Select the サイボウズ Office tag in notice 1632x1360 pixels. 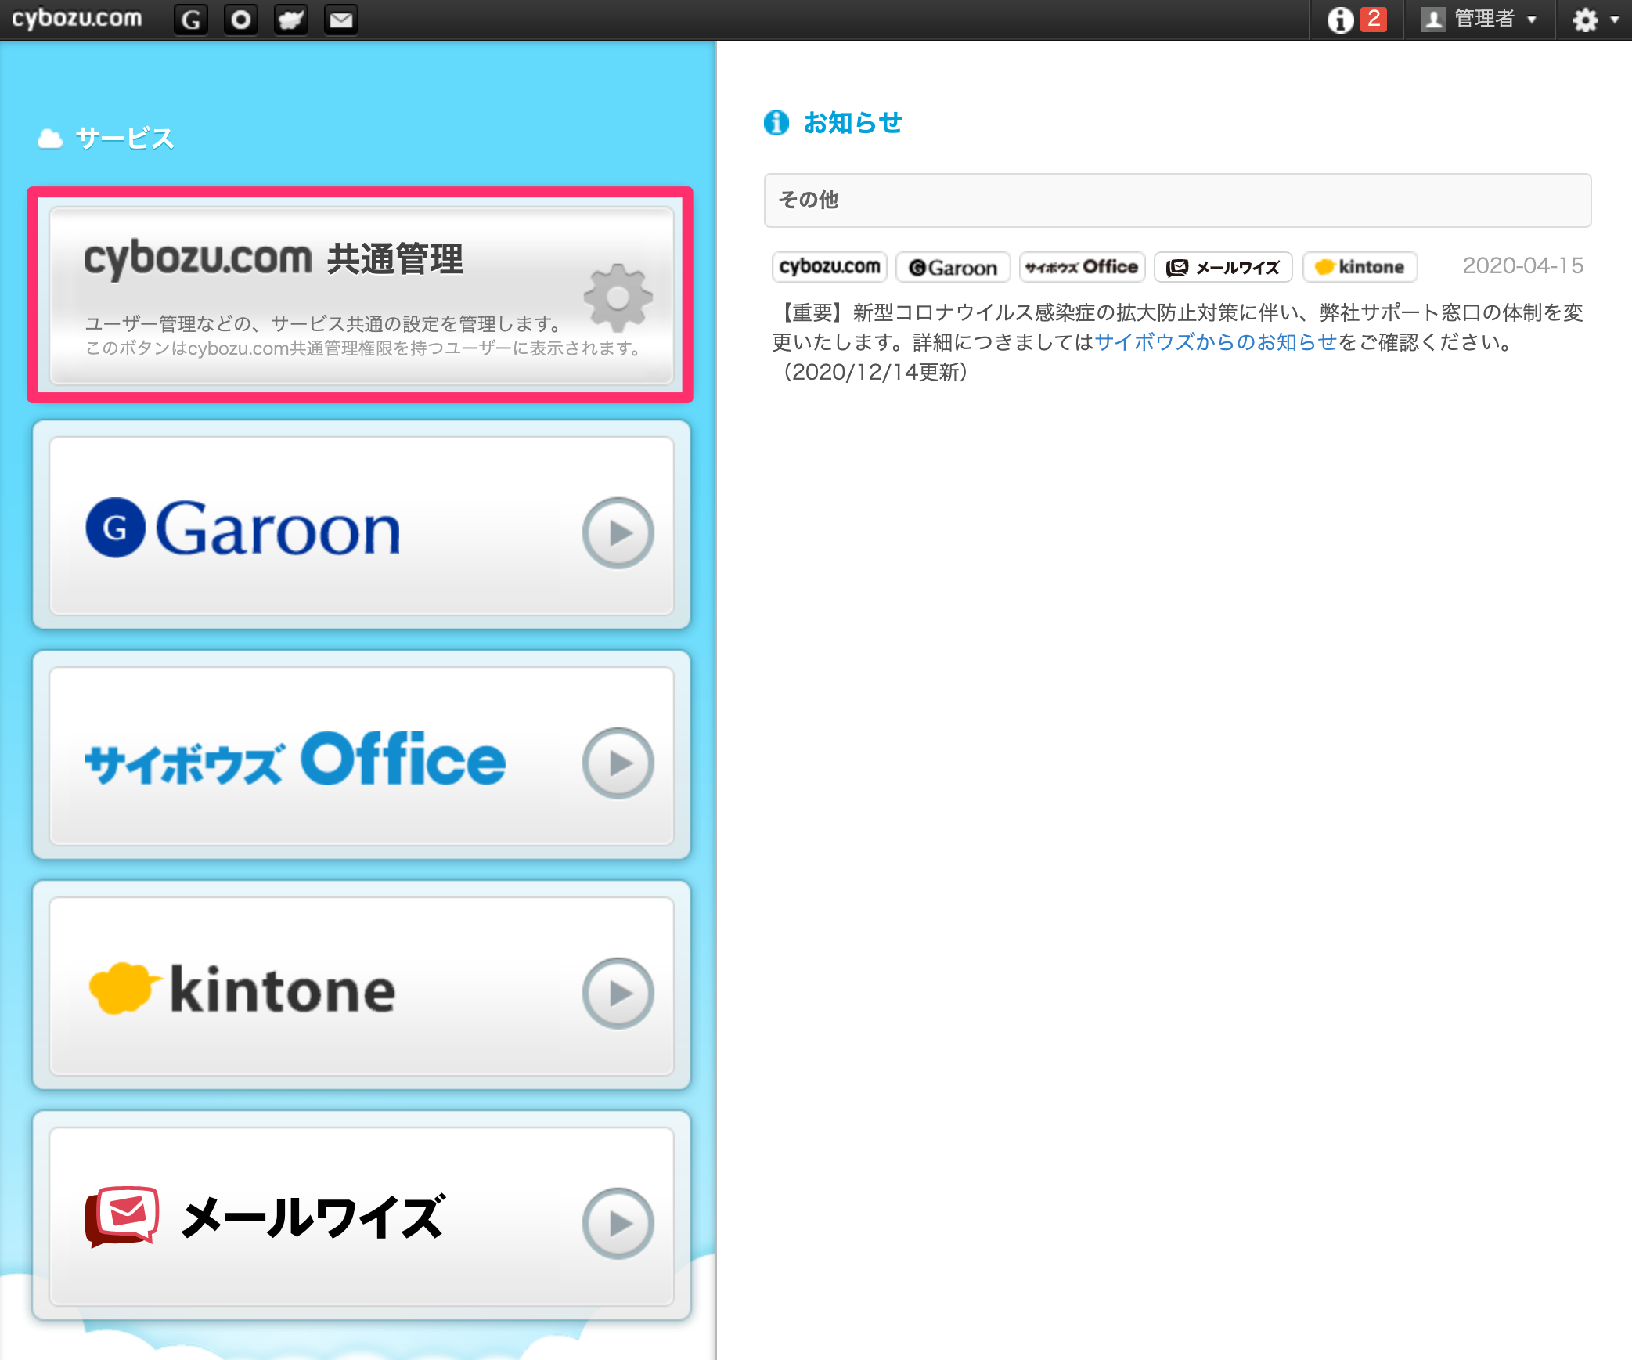pyautogui.click(x=1083, y=267)
